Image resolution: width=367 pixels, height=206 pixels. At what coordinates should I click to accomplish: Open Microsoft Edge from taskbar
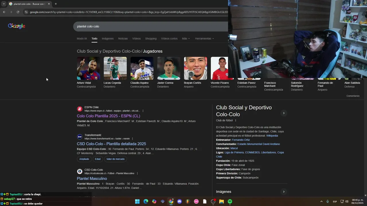[x=146, y=201]
